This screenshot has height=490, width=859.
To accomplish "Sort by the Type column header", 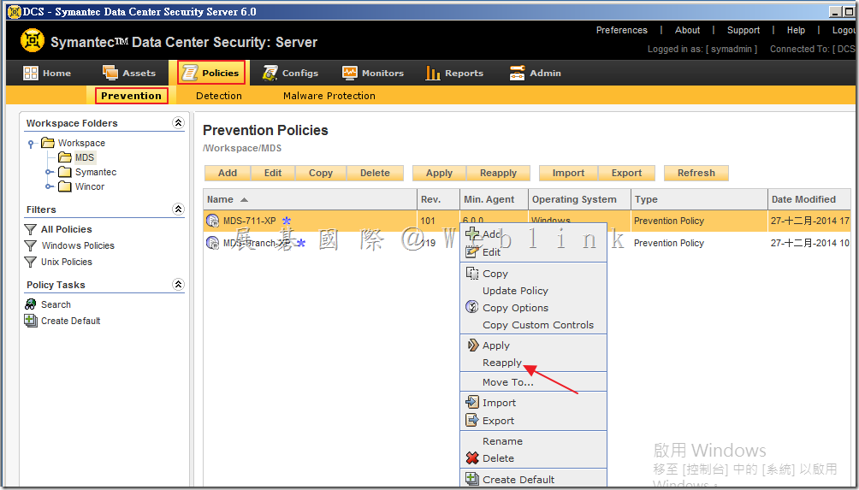I will pyautogui.click(x=699, y=199).
